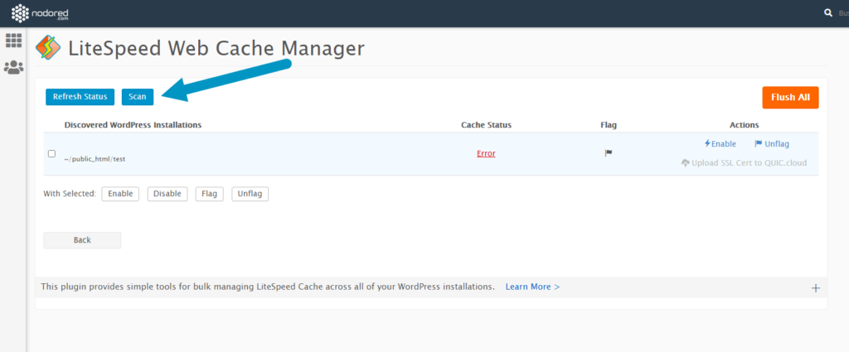Enable cache via lightning Enable link
This screenshot has height=352, width=849.
(x=720, y=144)
